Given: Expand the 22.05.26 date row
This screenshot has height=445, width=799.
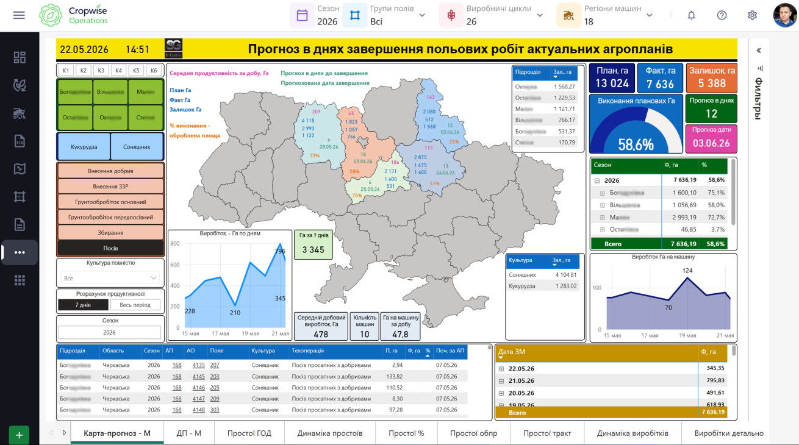Looking at the screenshot, I should pyautogui.click(x=501, y=369).
